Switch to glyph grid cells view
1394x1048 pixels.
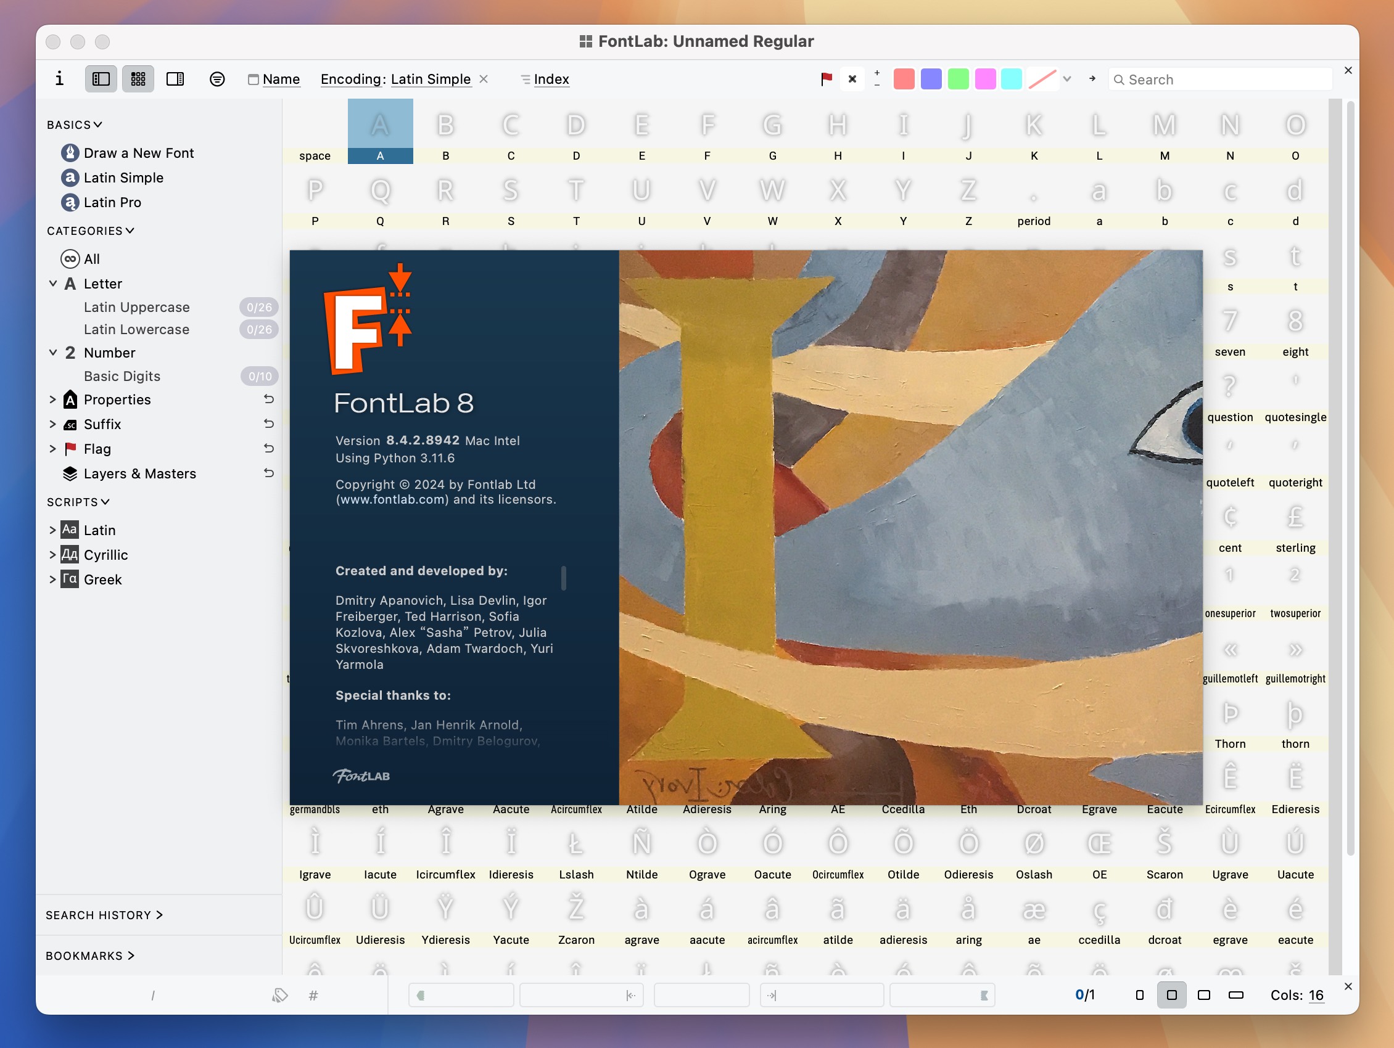coord(138,79)
